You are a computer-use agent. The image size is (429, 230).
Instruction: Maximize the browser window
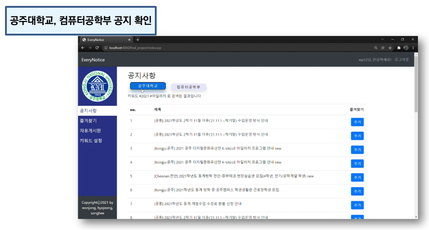[403, 40]
